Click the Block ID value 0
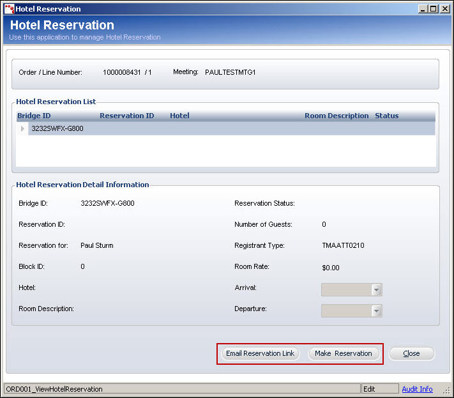454x398 pixels. point(82,266)
